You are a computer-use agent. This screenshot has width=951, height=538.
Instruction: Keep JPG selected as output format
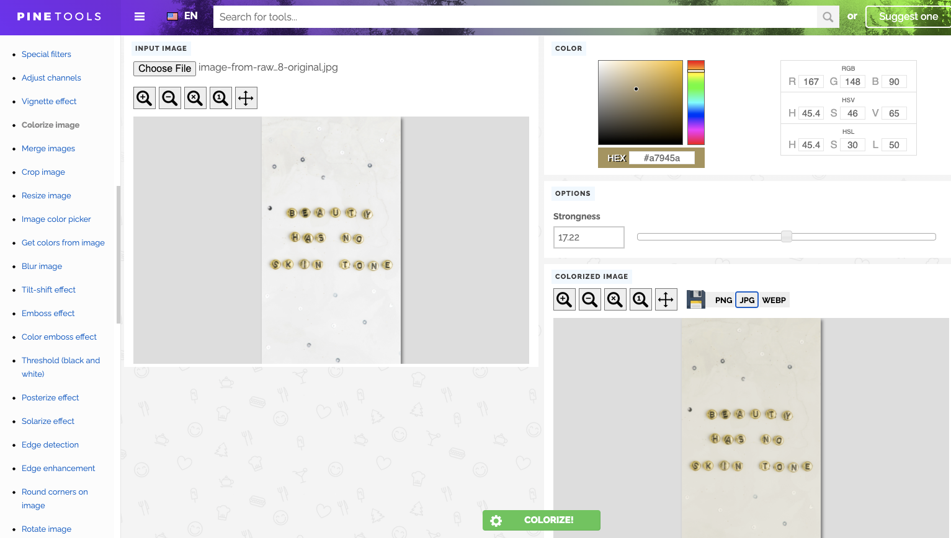point(747,300)
